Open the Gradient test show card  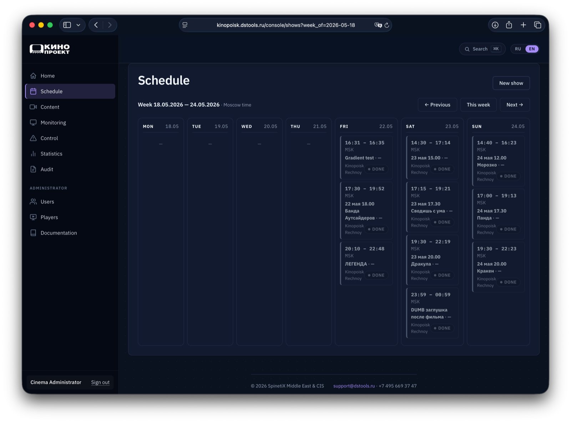coord(366,157)
